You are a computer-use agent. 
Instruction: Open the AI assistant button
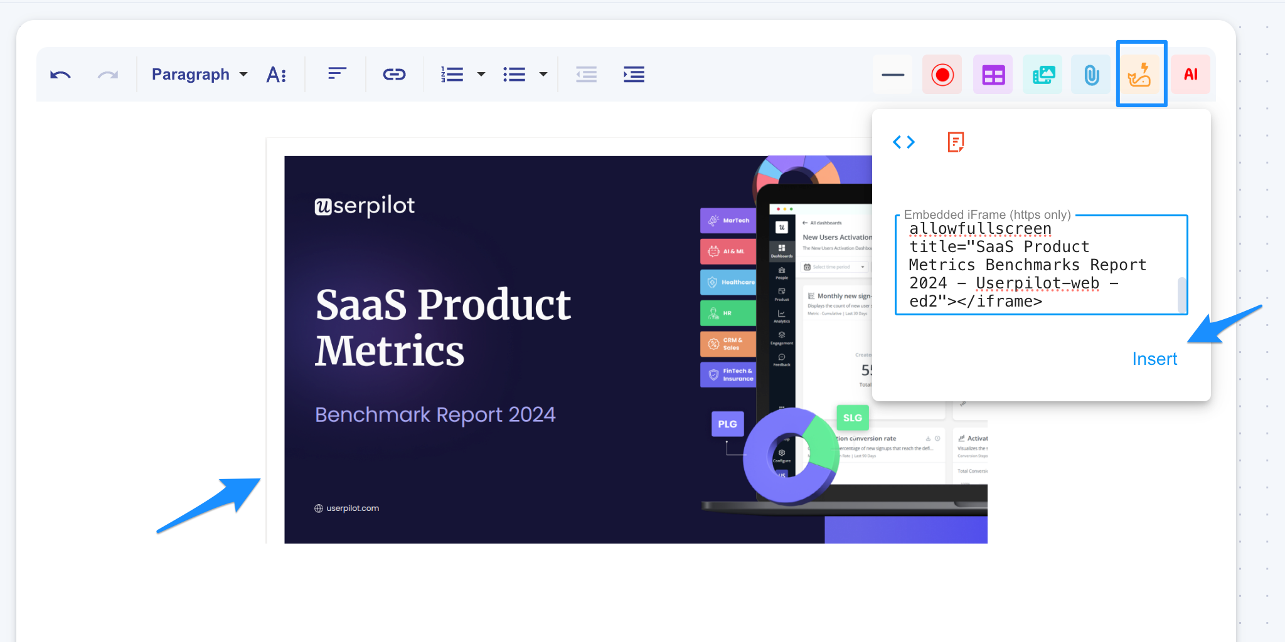(x=1190, y=75)
